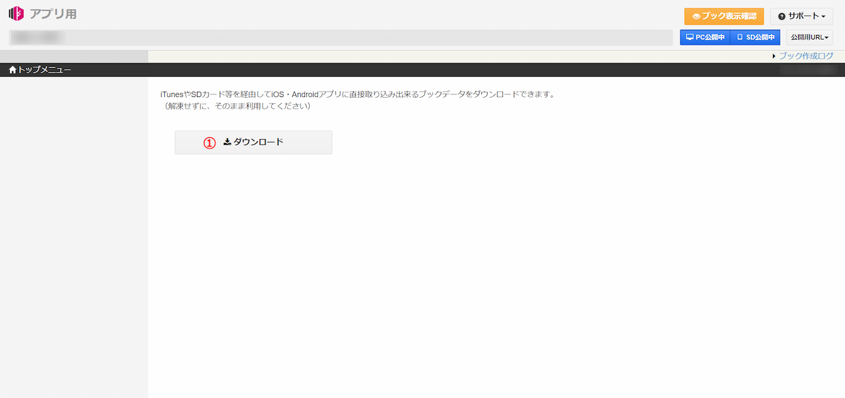Viewport: 845px width, 398px height.
Task: Open the サポート dropdown menu
Action: point(801,16)
